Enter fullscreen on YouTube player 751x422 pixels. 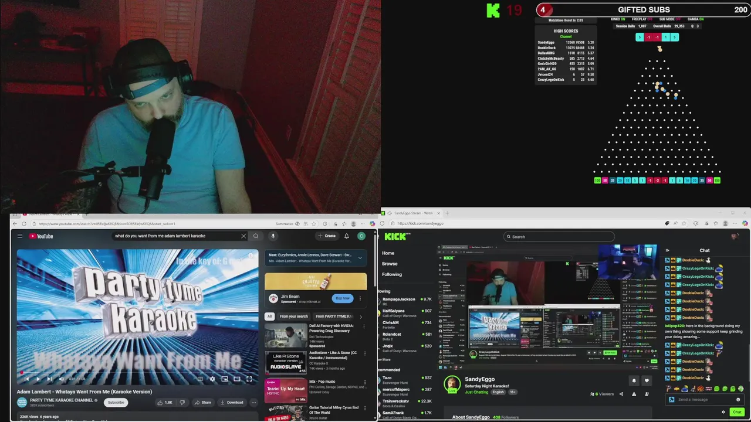(x=249, y=379)
